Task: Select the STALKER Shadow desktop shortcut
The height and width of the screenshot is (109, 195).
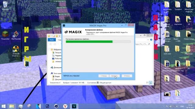Action: (16, 51)
